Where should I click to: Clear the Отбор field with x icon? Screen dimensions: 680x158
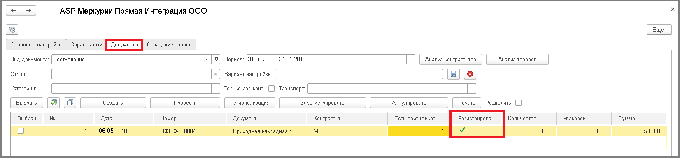[x=216, y=74]
